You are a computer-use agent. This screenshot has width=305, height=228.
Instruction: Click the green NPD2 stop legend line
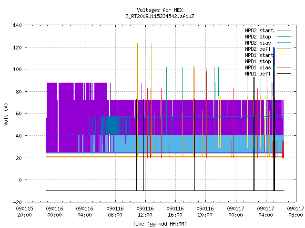tap(284, 37)
